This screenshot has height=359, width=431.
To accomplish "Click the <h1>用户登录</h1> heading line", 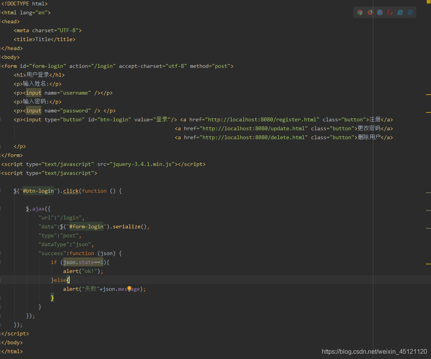I will [x=39, y=75].
